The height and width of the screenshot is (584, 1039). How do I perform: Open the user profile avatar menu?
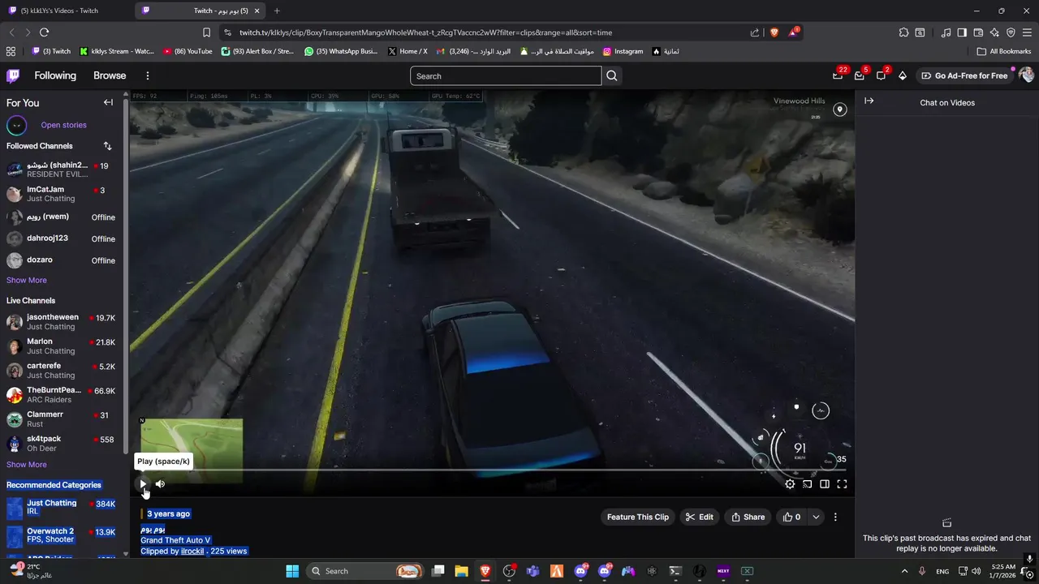pos(1026,75)
